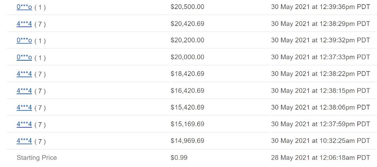Open bidder 0***o on the $20,200.00 bid
Image resolution: width=377 pixels, height=167 pixels.
pyautogui.click(x=24, y=41)
